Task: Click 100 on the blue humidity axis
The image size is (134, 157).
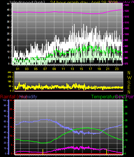Action: [5, 100]
